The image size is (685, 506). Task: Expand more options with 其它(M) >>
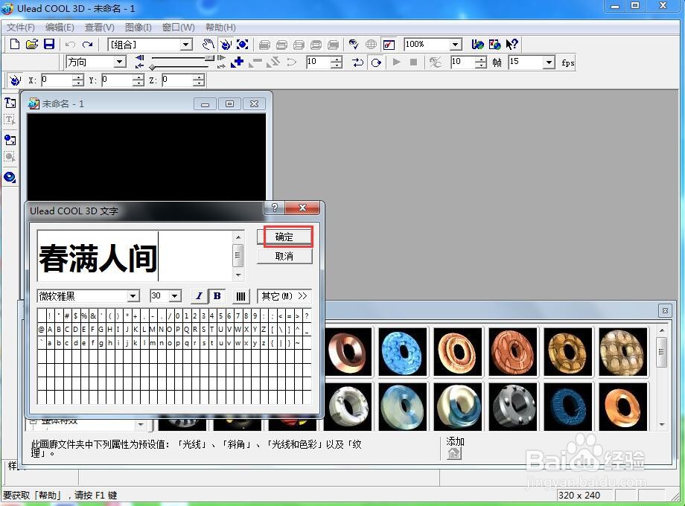pos(284,296)
